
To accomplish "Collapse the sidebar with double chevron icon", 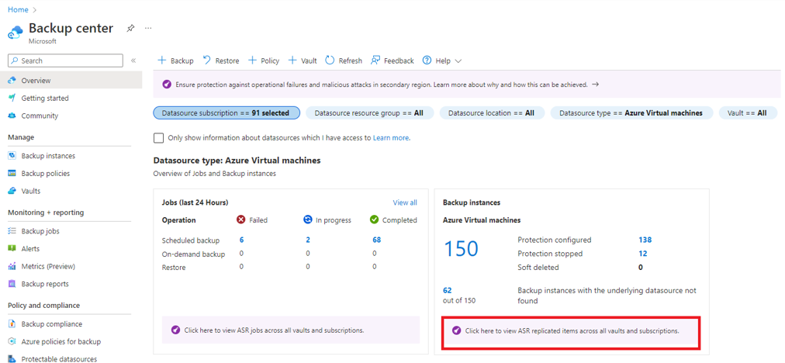I will tap(133, 60).
